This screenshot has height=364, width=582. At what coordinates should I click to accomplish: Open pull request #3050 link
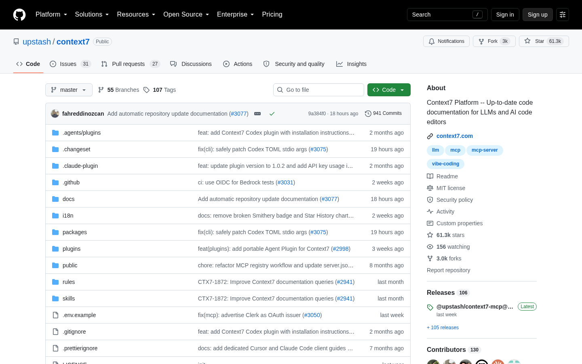point(312,315)
